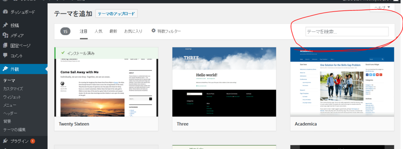The image size is (403, 149).
Task: Switch to the 最新 tab
Action: (113, 31)
